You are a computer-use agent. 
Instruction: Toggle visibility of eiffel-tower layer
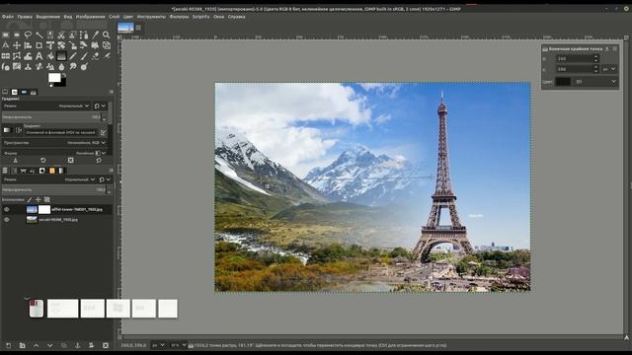click(7, 209)
